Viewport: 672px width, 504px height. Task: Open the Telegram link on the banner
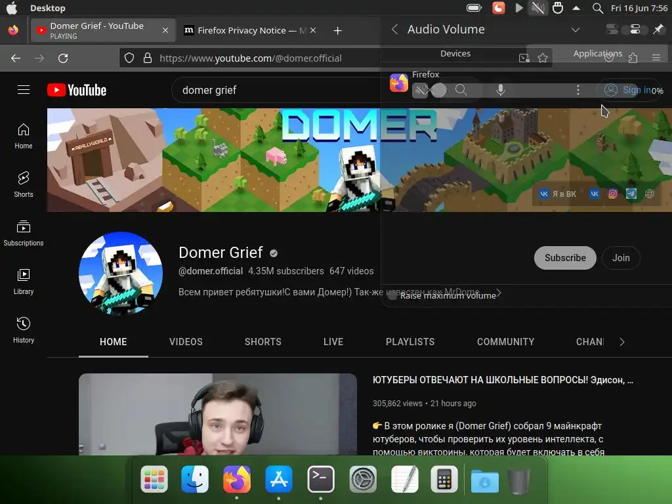[631, 194]
